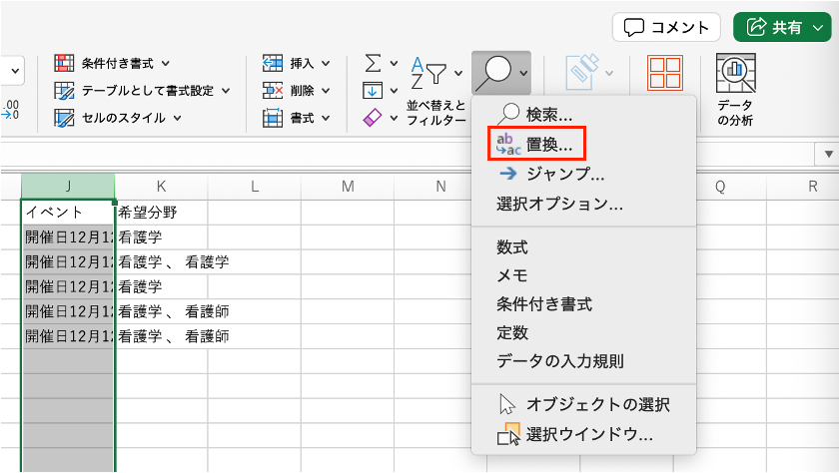
Task: Click the イベント header cell
Action: click(68, 213)
